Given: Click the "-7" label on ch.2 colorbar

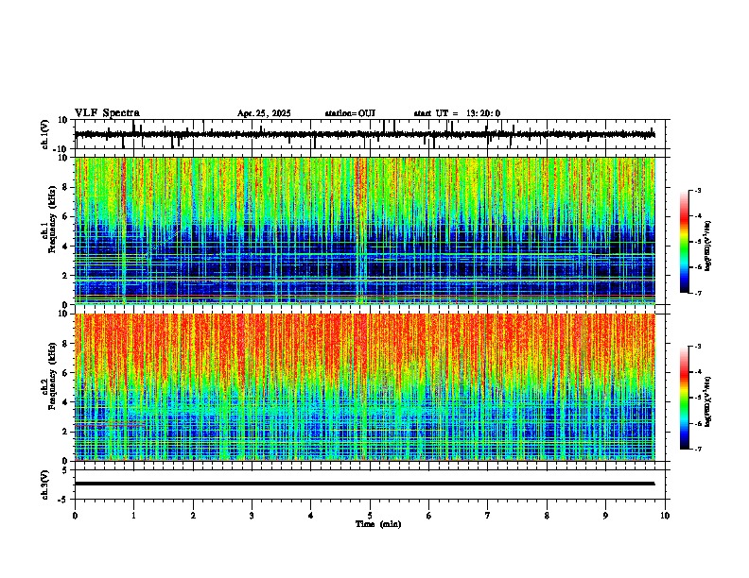Looking at the screenshot, I should [698, 449].
